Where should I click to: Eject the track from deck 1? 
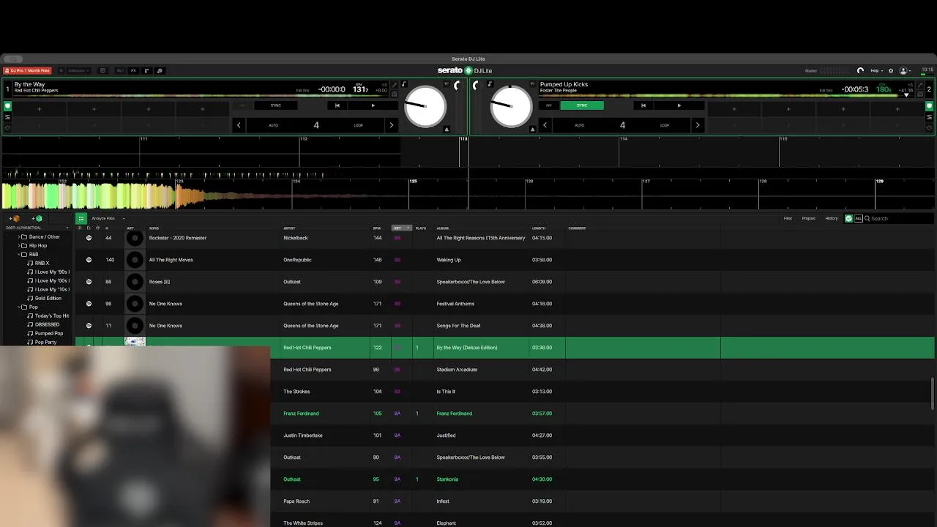pos(447,129)
